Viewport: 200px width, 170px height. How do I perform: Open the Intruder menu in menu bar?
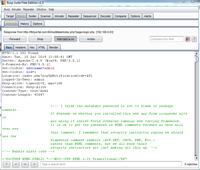[16, 9]
